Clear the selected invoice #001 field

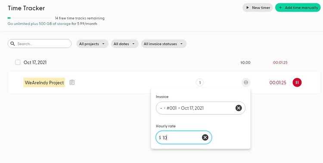(239, 108)
